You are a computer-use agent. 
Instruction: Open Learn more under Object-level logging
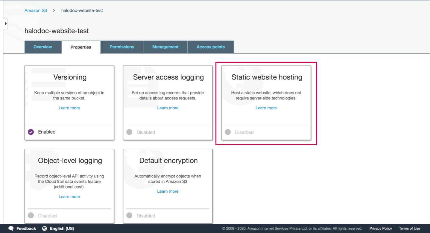(69, 197)
